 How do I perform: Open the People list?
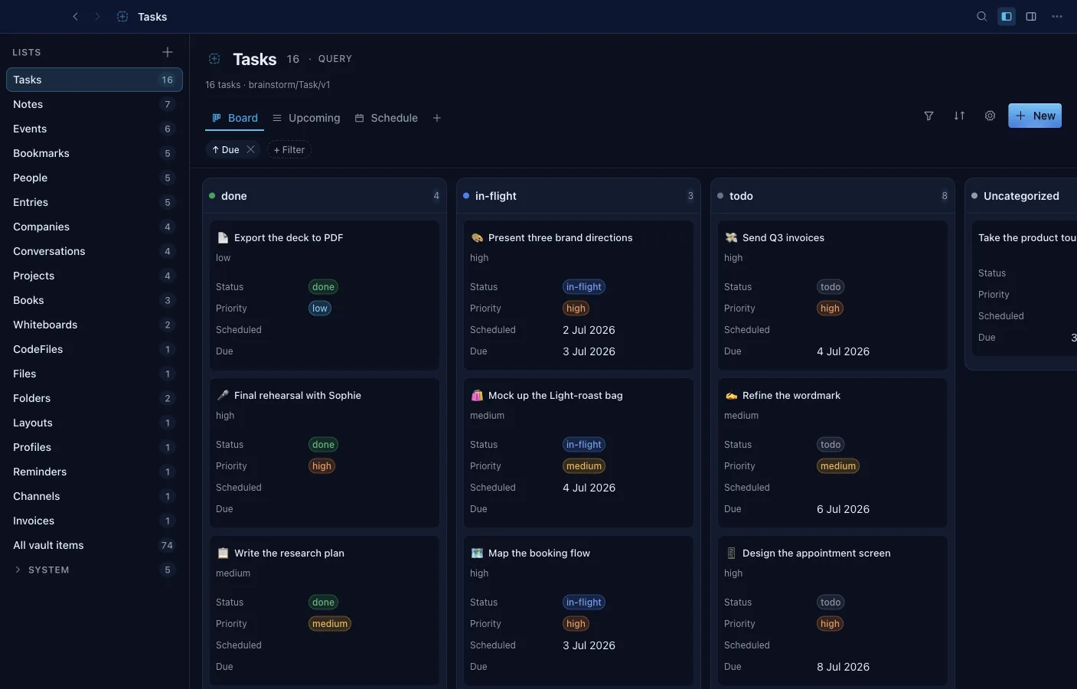[x=94, y=178]
